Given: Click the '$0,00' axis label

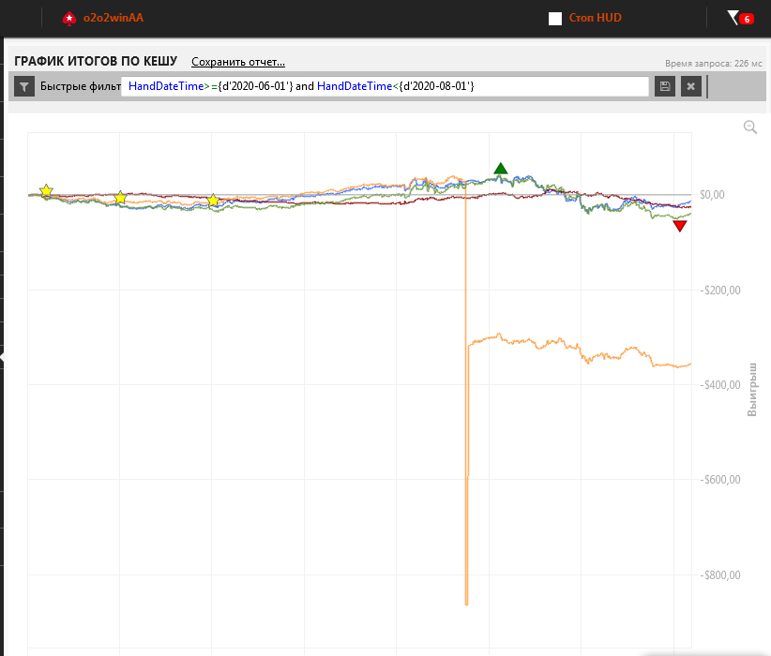Looking at the screenshot, I should click(x=712, y=195).
